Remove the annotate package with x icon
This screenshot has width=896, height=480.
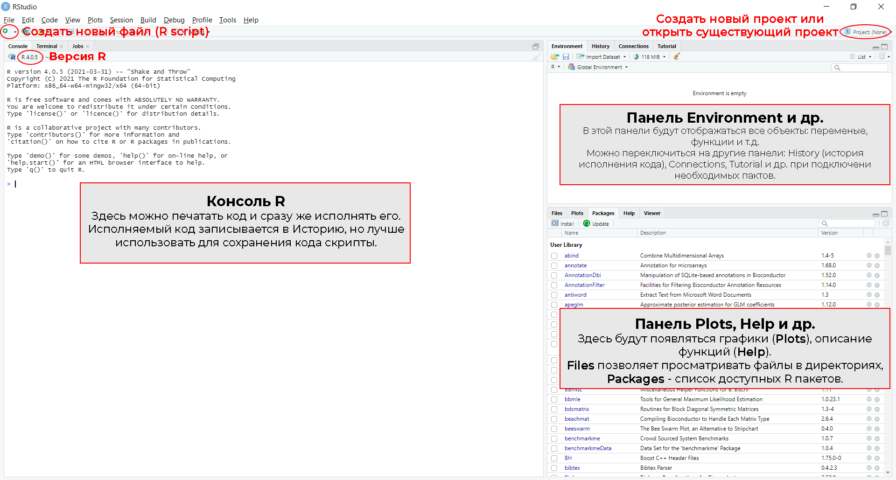[877, 265]
